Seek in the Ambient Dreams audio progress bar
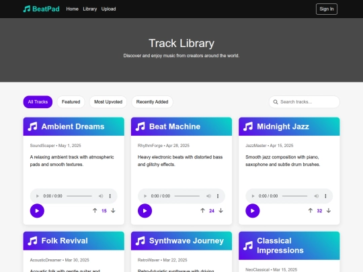The height and width of the screenshot is (272, 363). [x=79, y=196]
